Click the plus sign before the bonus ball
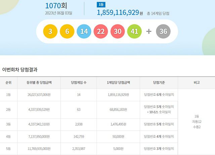 click(149, 31)
